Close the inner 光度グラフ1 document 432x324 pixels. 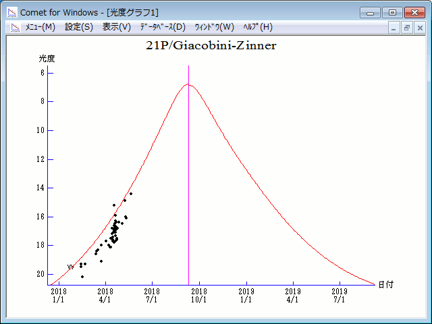420,28
